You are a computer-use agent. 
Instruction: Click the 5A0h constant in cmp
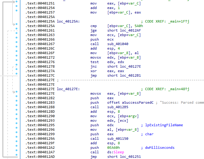click(x=135, y=26)
